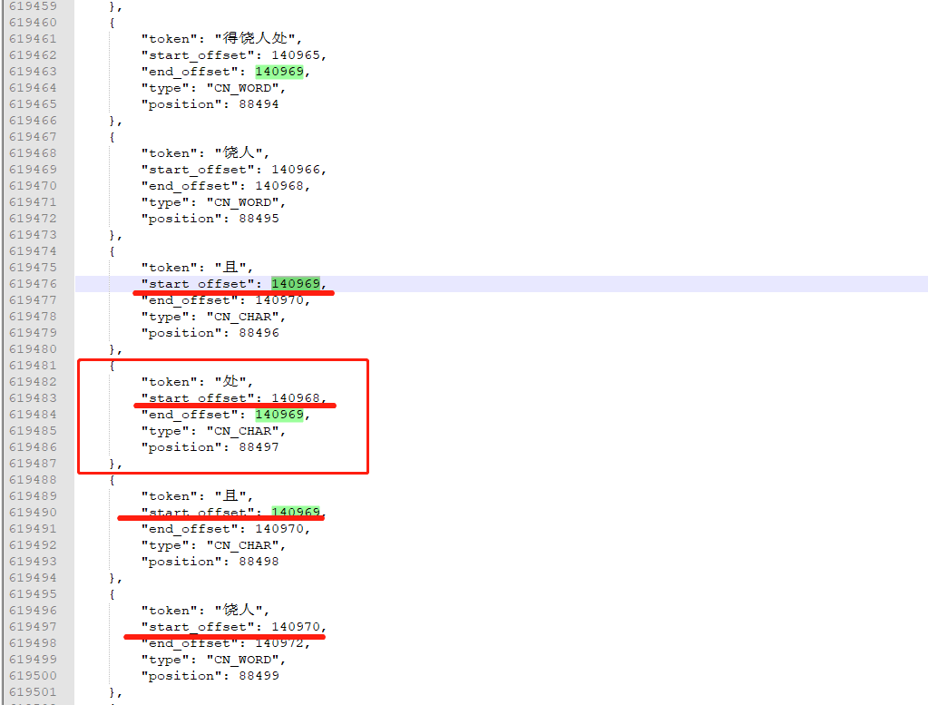Click line number 619461 in the margin

pos(33,39)
